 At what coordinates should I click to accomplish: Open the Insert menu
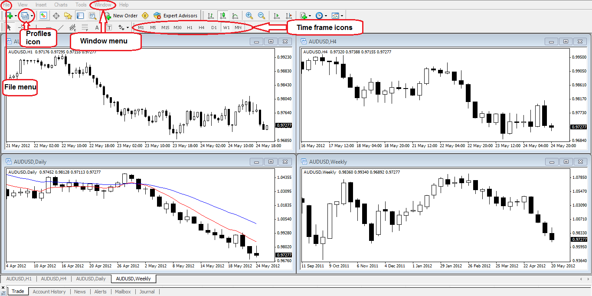click(x=41, y=5)
